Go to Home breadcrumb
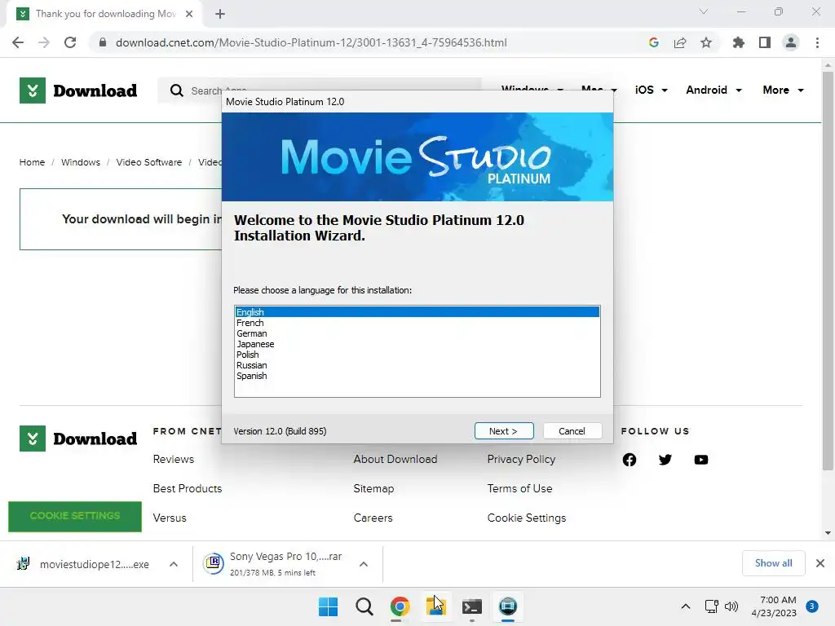835x626 pixels. click(32, 162)
